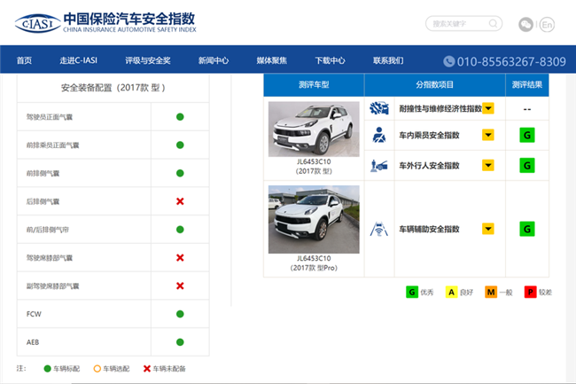Switch language with the En icon
576x384 pixels.
click(x=547, y=25)
